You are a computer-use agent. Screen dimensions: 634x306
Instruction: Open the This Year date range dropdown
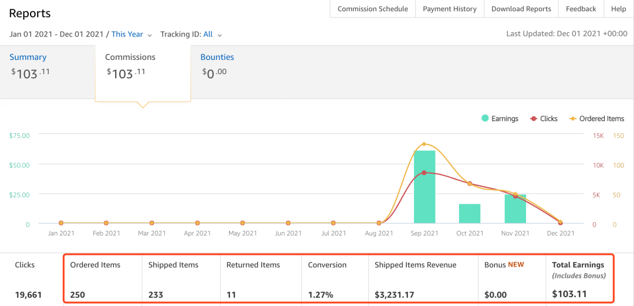click(131, 35)
